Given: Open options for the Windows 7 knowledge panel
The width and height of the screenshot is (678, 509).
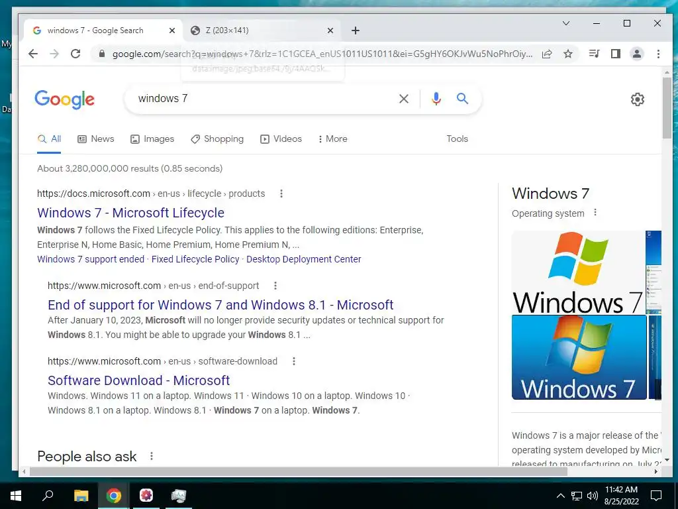Looking at the screenshot, I should [x=595, y=213].
